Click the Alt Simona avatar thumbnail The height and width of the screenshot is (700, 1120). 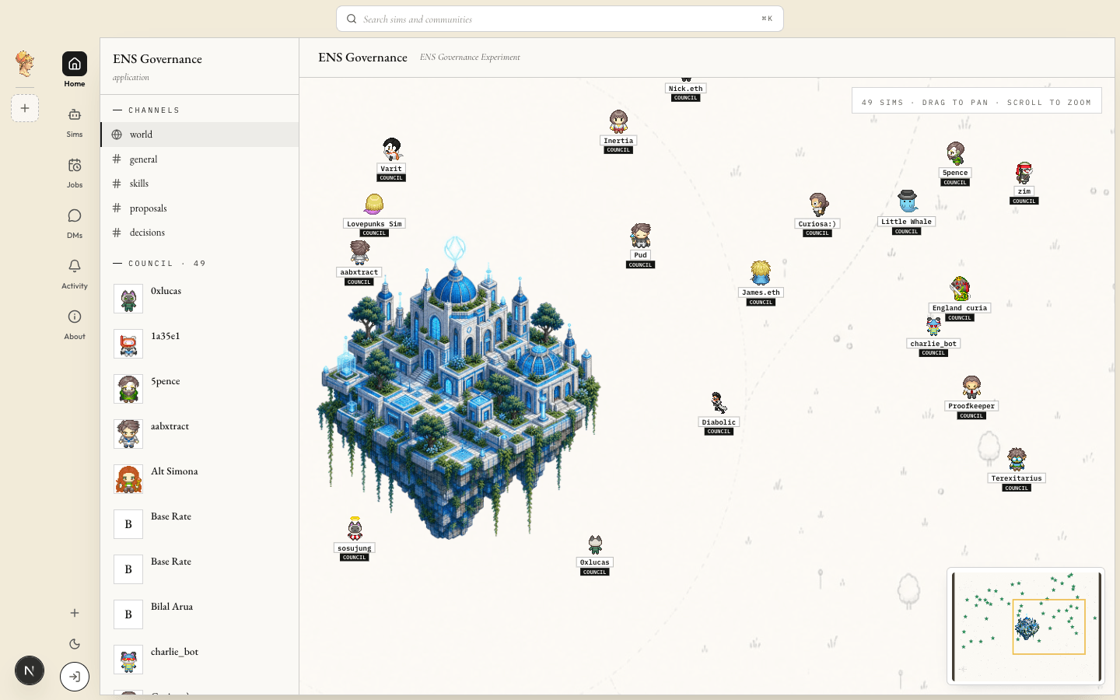coord(128,479)
